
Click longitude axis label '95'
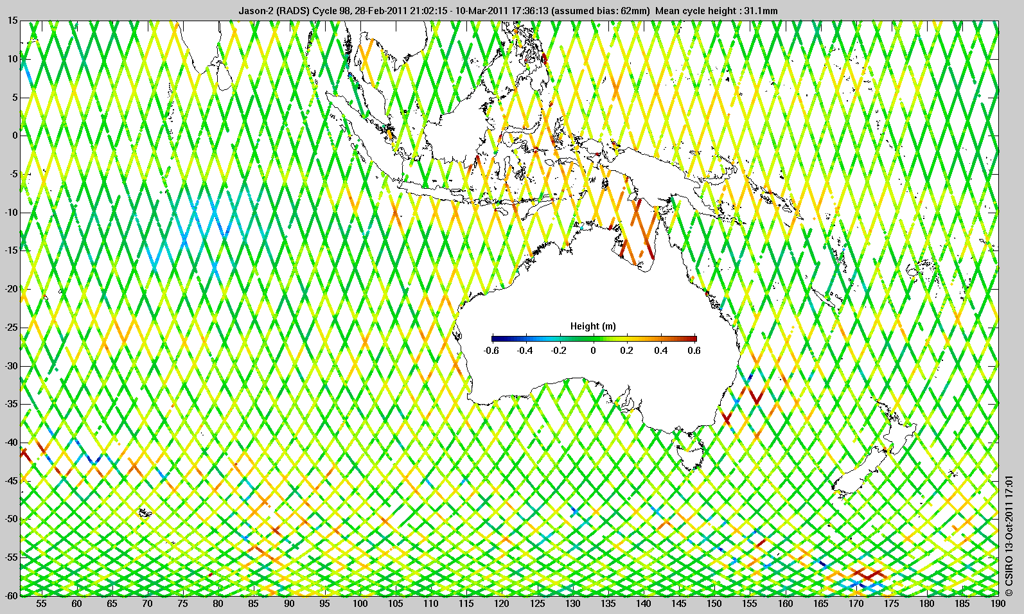pyautogui.click(x=324, y=604)
